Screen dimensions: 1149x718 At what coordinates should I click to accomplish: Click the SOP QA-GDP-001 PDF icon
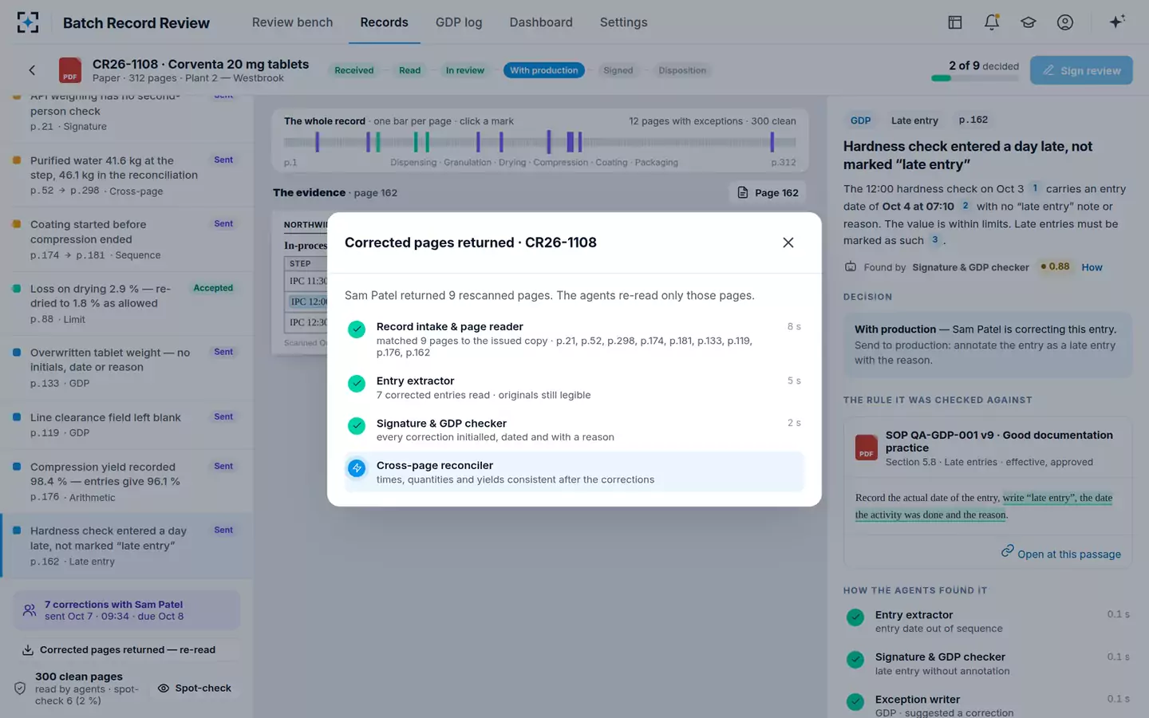[867, 448]
